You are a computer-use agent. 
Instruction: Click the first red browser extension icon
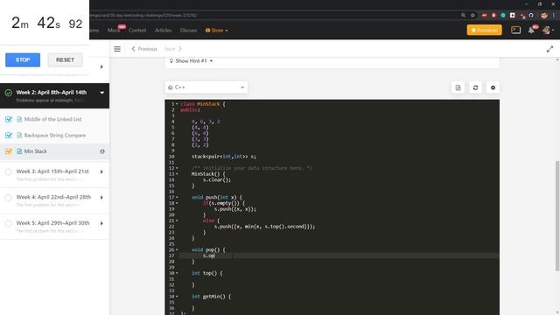(x=484, y=16)
